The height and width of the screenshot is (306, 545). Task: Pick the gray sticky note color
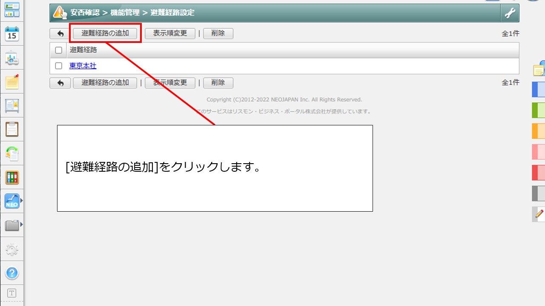(539, 193)
